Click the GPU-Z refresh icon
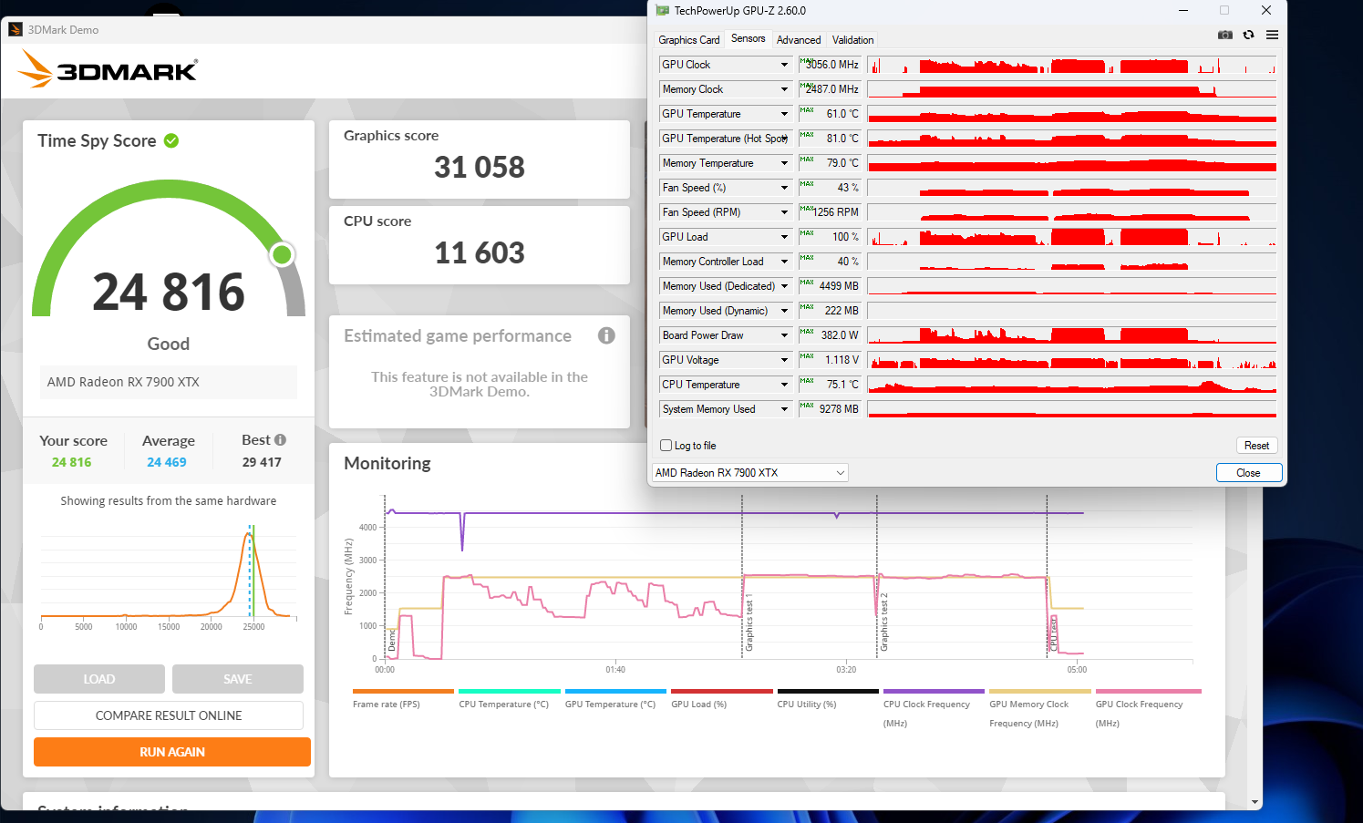 click(1248, 35)
